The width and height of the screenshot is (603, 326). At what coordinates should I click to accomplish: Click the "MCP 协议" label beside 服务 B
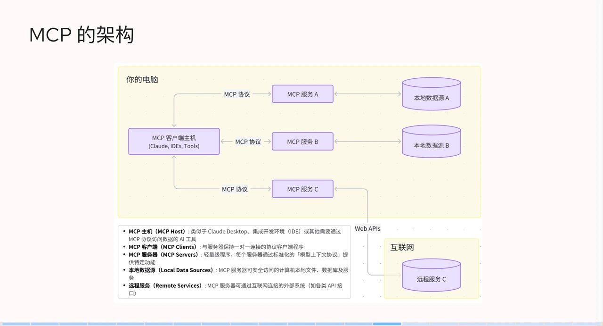coord(248,142)
